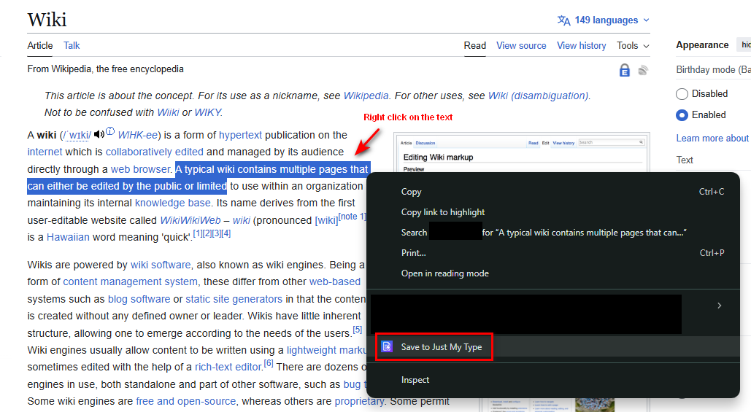Expand the submenu arrow in the context menu
Image resolution: width=751 pixels, height=412 pixels.
[x=719, y=306]
